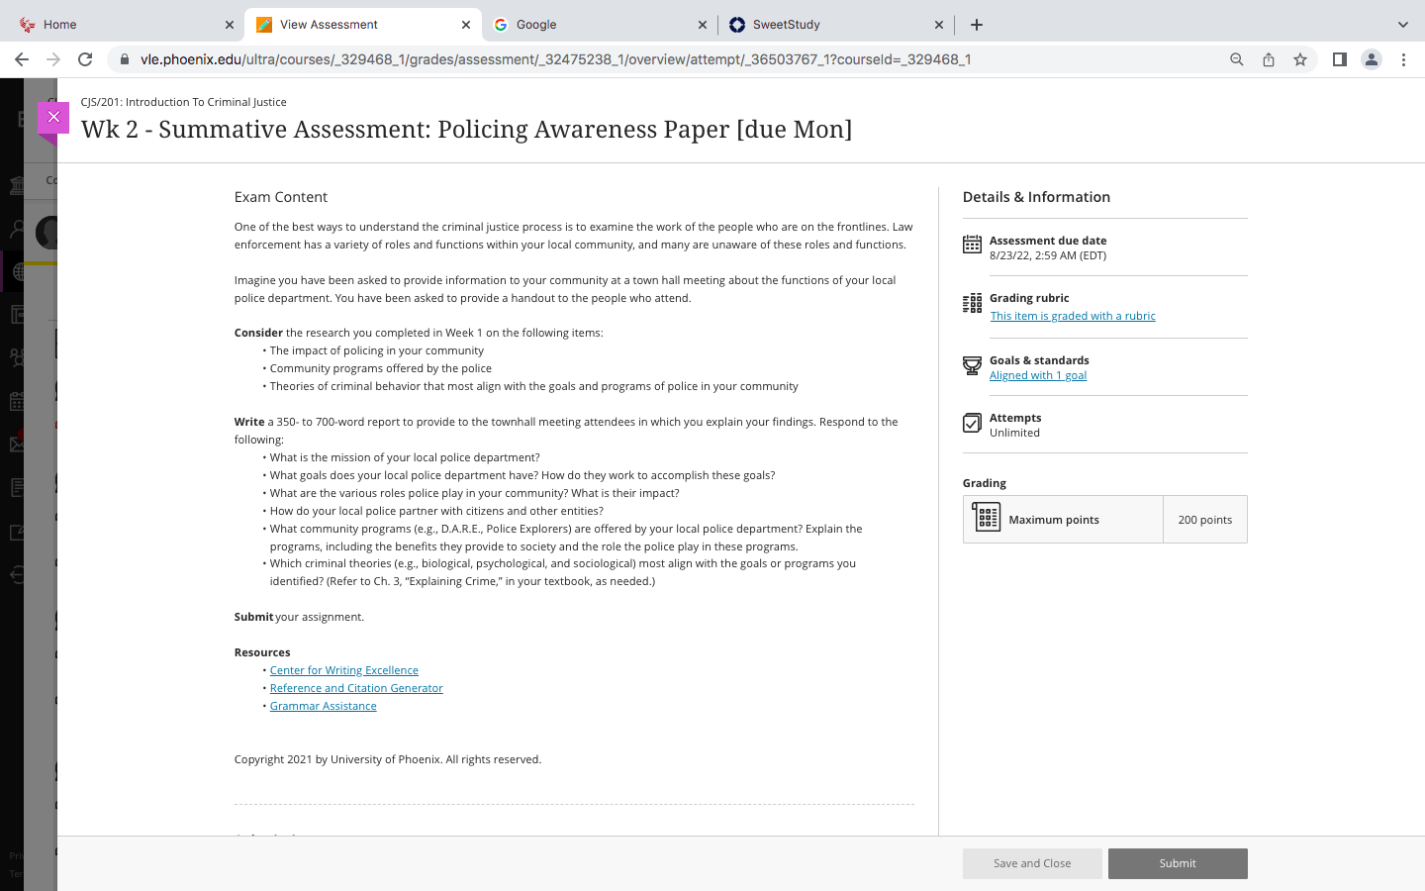Open Center for Writing Excellence resource
1425x891 pixels.
point(344,670)
